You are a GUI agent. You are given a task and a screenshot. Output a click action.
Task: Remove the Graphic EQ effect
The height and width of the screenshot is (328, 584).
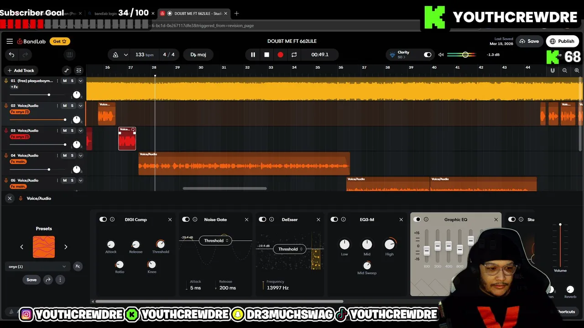[x=496, y=220]
